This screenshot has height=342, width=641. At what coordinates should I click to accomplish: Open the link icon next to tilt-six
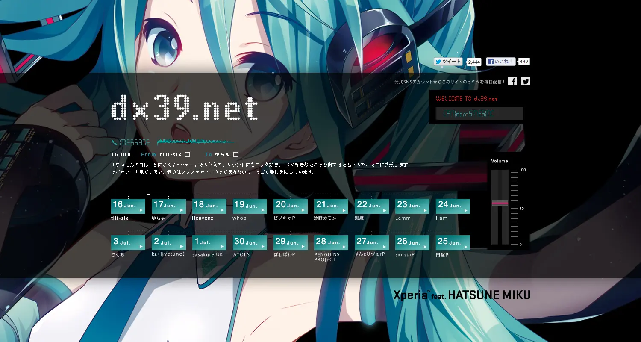pyautogui.click(x=187, y=154)
